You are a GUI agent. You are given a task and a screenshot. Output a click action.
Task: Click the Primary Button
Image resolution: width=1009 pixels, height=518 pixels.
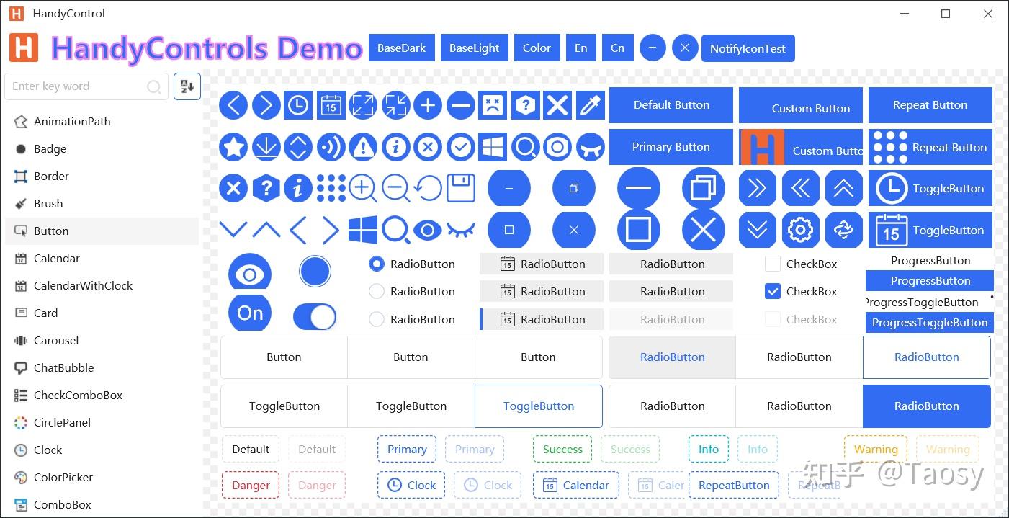671,147
